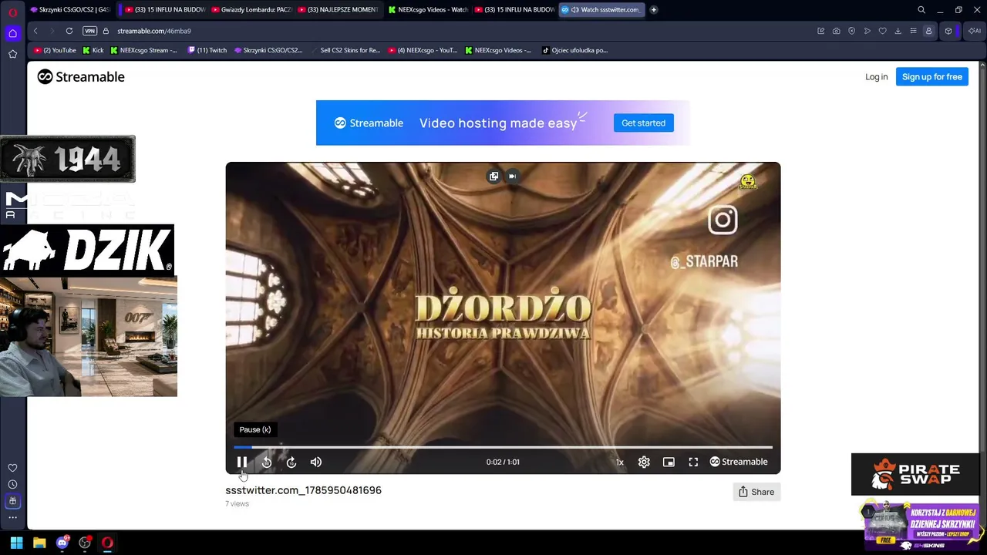Switch to NAJLEPSZE MOMENTY tab
This screenshot has width=987, height=555.
[x=339, y=10]
